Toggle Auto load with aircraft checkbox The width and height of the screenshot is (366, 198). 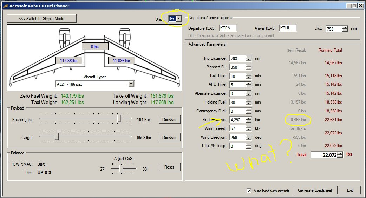pyautogui.click(x=249, y=190)
